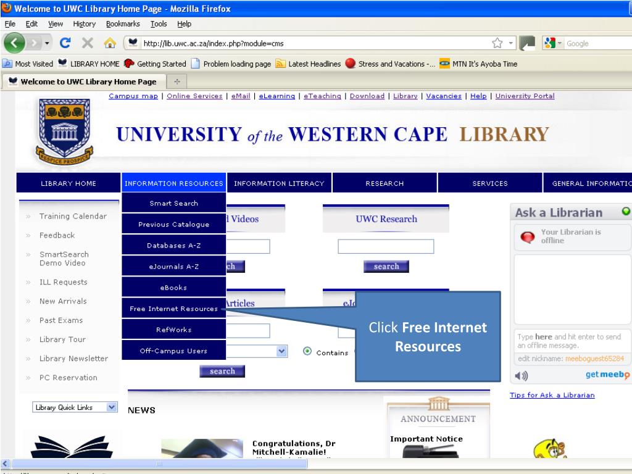The width and height of the screenshot is (632, 474).
Task: Click the search button under UWC Research
Action: [386, 267]
